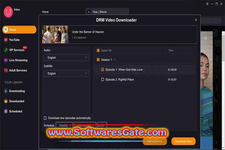Click the Vidus logo icon
Image resolution: width=225 pixels, height=150 pixels.
[x=8, y=12]
